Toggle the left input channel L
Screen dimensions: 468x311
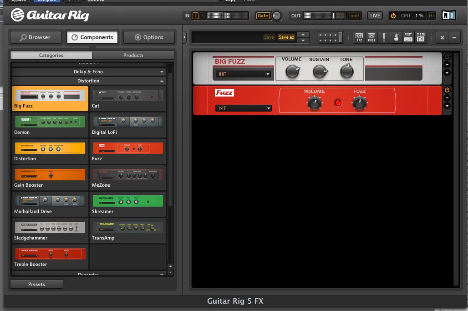click(195, 16)
